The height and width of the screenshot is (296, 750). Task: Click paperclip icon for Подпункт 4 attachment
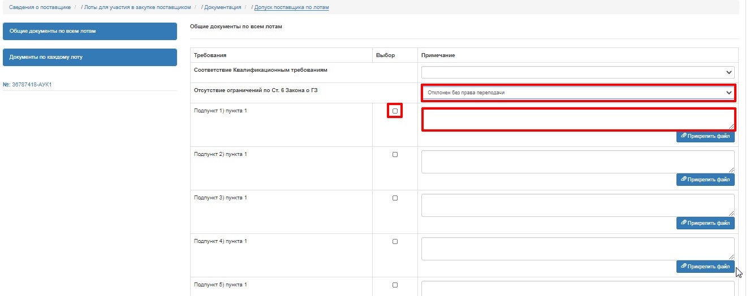point(684,267)
